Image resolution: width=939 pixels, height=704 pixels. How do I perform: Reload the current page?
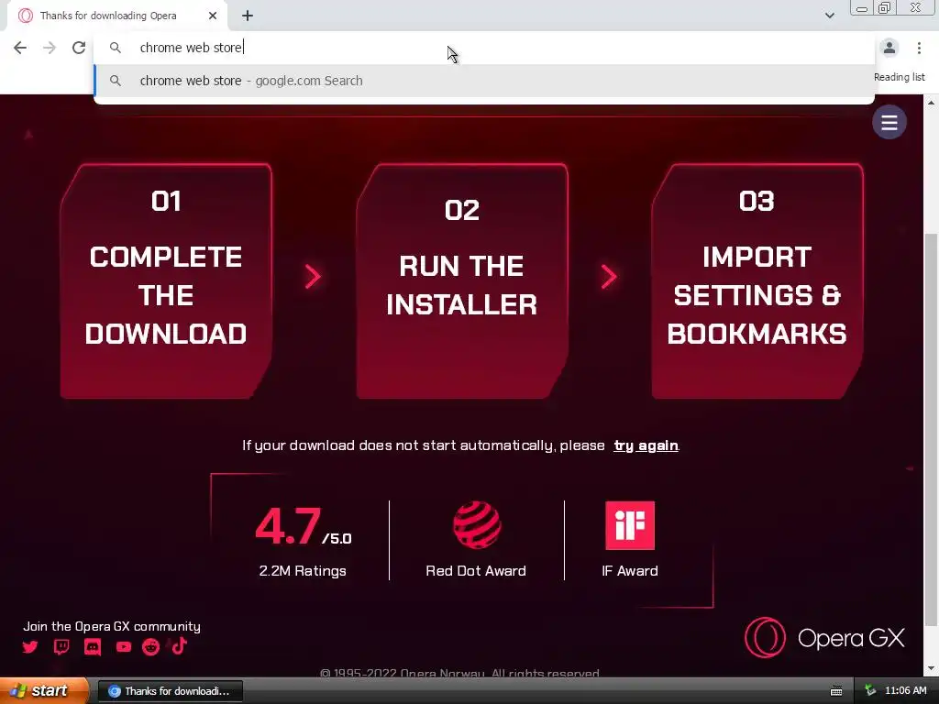(79, 48)
